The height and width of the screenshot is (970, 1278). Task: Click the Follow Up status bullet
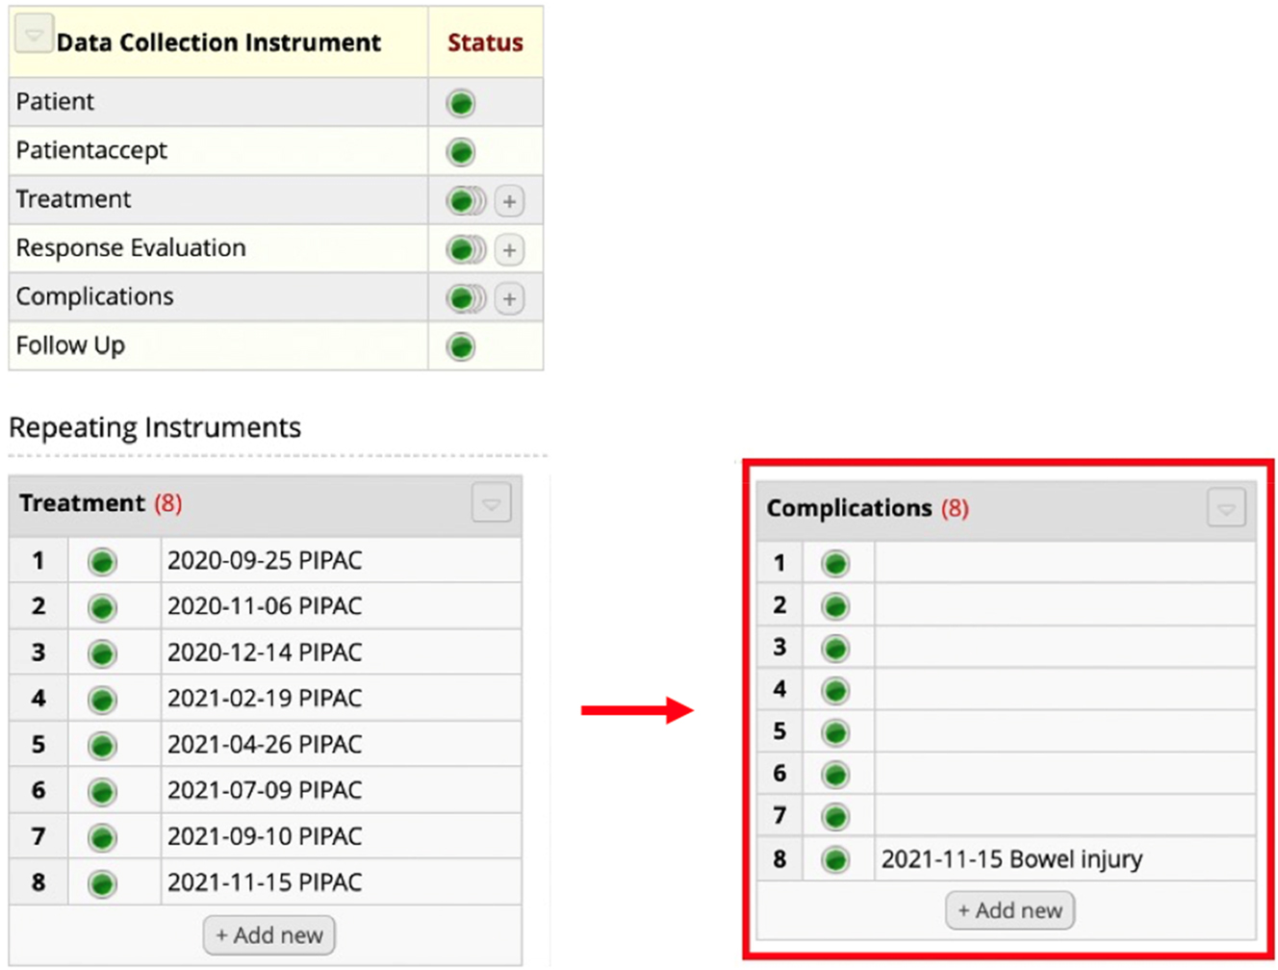tap(460, 345)
